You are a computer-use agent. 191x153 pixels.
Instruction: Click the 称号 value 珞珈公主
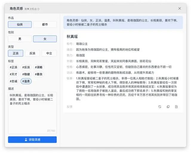click(x=82, y=44)
